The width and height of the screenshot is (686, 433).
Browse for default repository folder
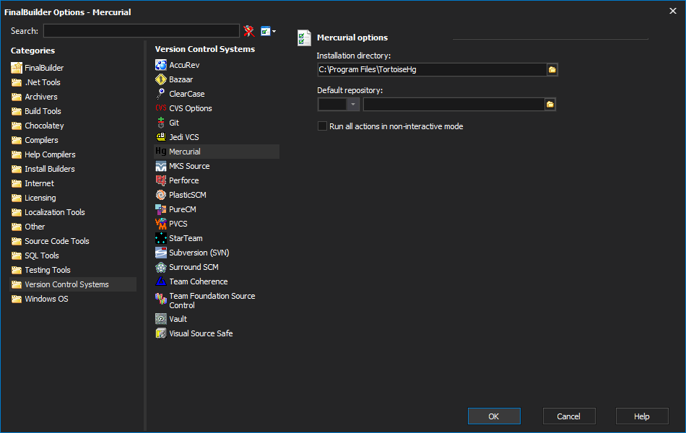pos(550,105)
